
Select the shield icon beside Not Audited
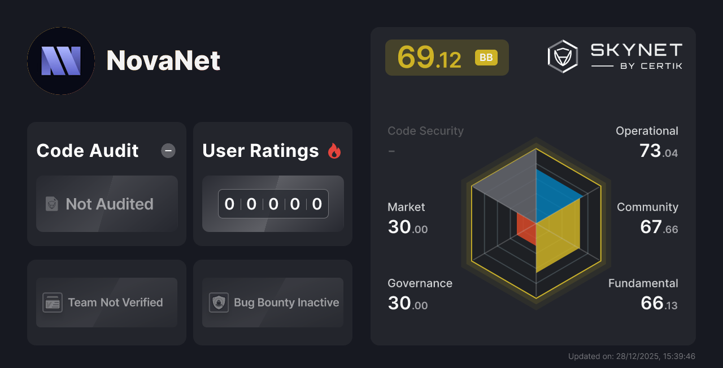tap(51, 204)
